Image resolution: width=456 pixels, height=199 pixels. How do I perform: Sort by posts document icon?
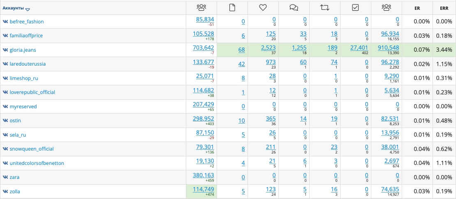[232, 8]
